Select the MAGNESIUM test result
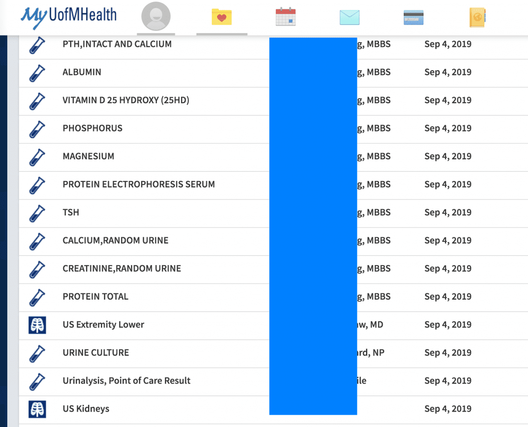This screenshot has height=427, width=528. click(x=88, y=156)
